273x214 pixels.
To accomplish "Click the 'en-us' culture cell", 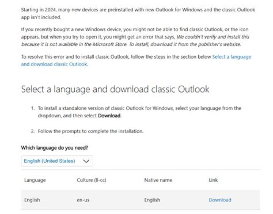I will (83, 200).
